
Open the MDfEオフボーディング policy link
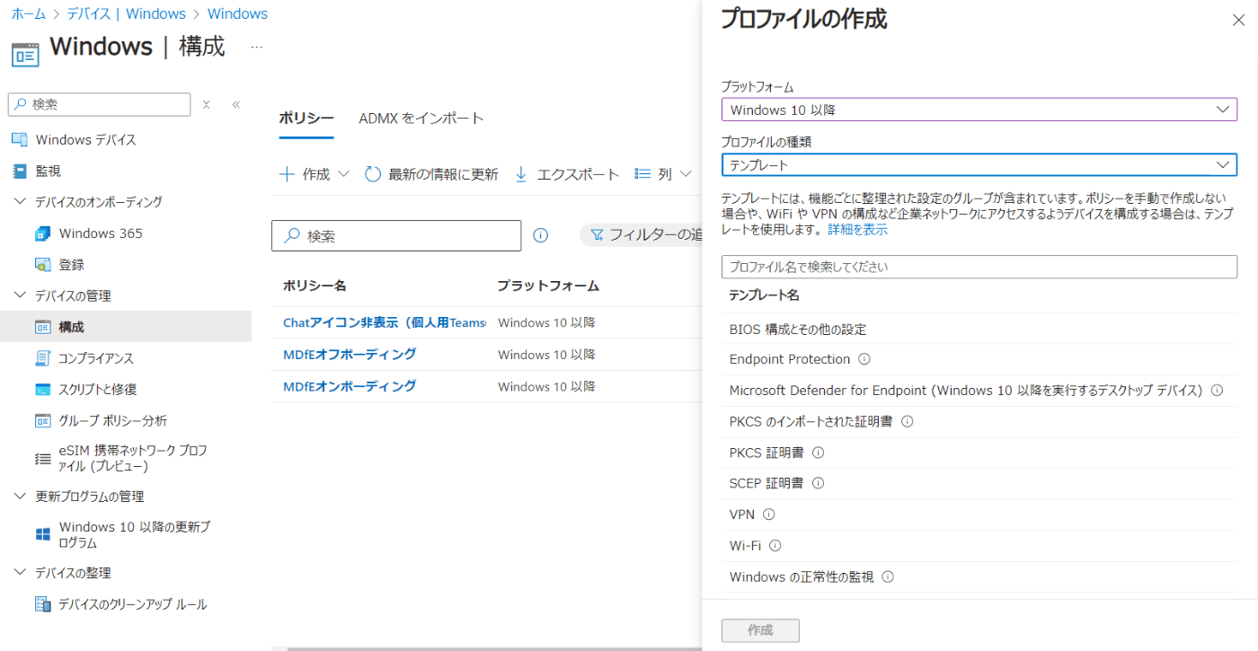[350, 354]
